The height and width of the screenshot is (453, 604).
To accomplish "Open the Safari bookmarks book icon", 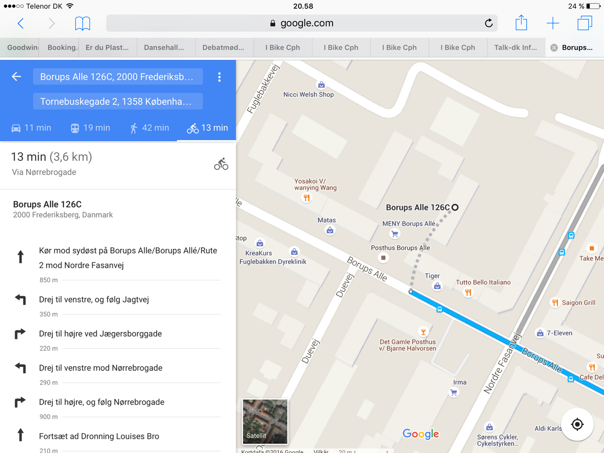I will coord(83,23).
